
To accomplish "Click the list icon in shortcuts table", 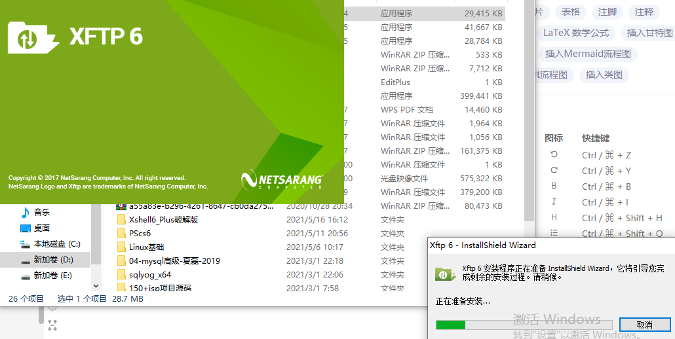I will 554,233.
